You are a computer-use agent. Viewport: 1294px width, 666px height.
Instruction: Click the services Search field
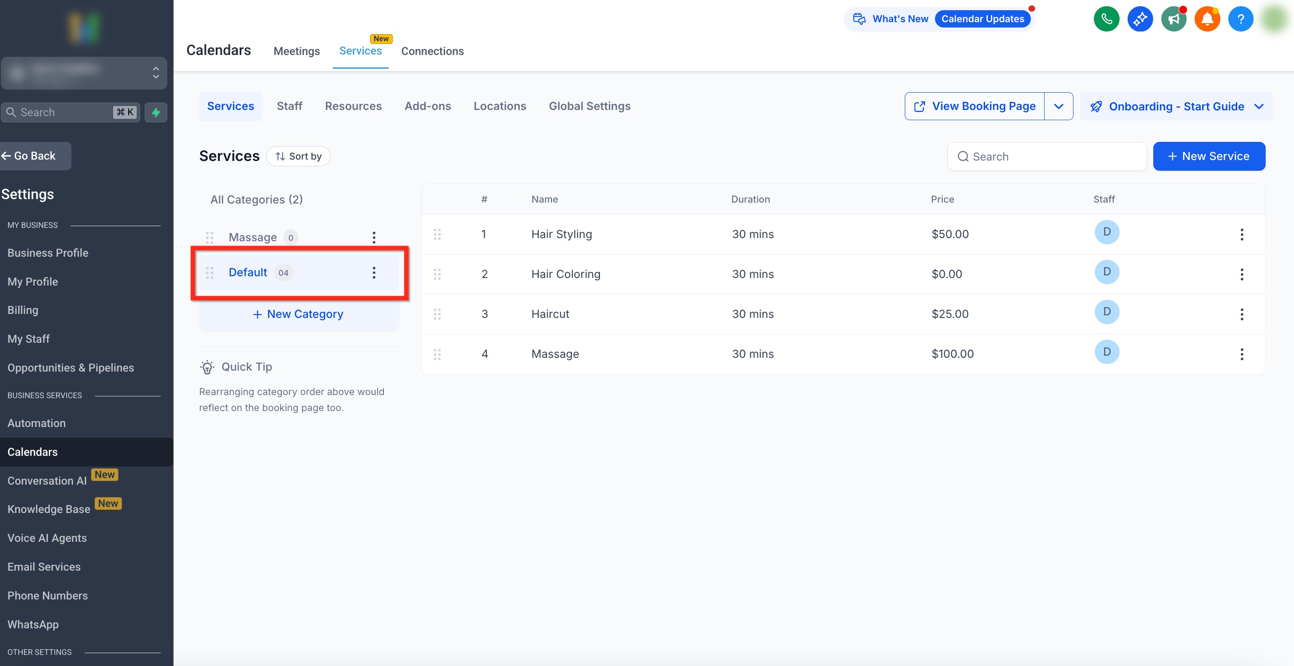1047,157
